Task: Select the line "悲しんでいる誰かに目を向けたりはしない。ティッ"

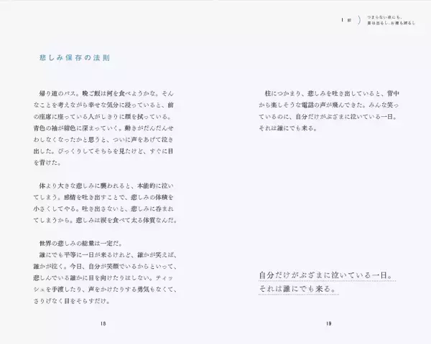Action: [103, 278]
